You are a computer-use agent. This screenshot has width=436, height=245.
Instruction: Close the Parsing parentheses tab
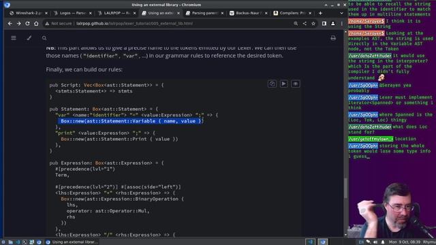tap(222, 13)
